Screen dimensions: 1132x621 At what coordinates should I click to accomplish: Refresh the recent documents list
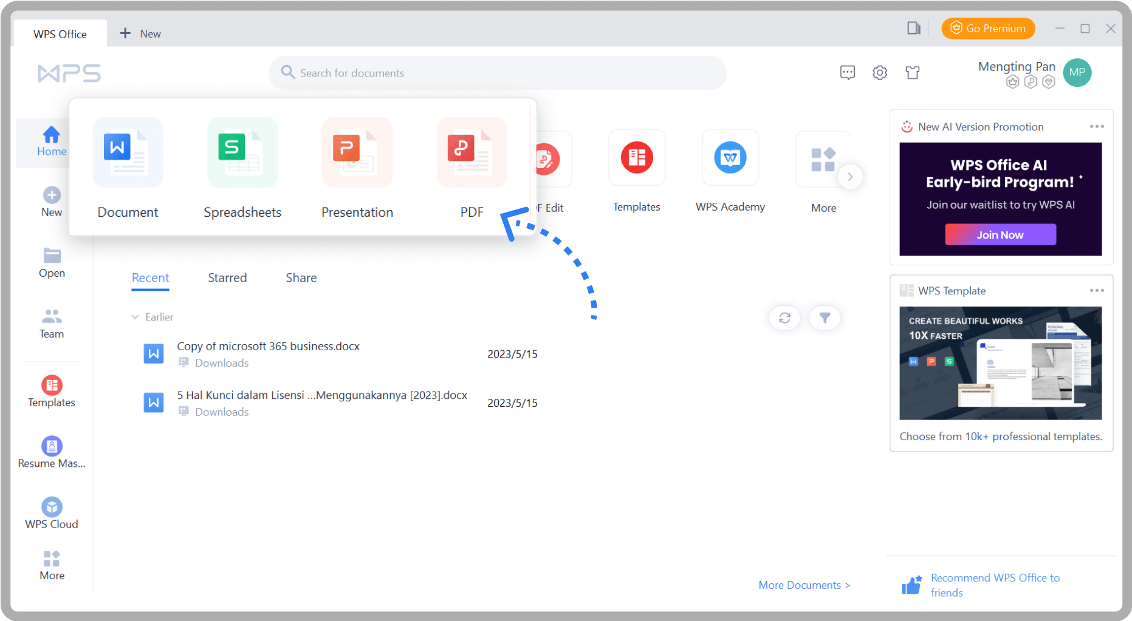(784, 317)
